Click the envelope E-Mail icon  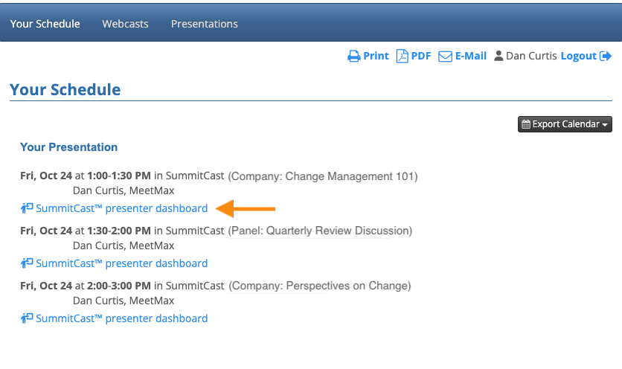coord(445,57)
